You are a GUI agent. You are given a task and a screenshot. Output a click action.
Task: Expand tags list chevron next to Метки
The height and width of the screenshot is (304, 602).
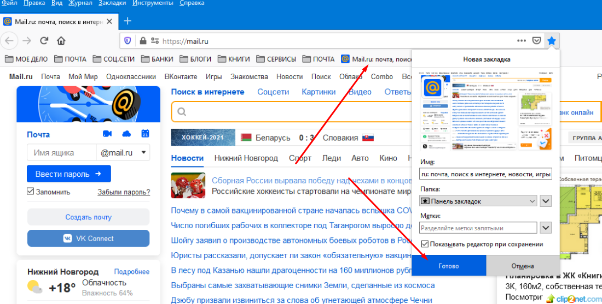click(546, 228)
